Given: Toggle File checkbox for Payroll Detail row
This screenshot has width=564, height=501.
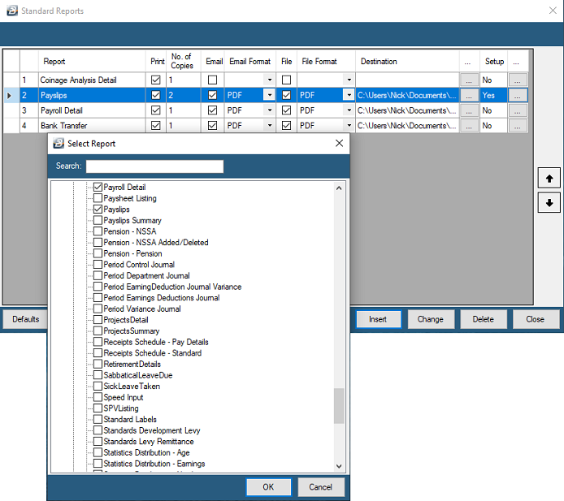Looking at the screenshot, I should tap(286, 110).
